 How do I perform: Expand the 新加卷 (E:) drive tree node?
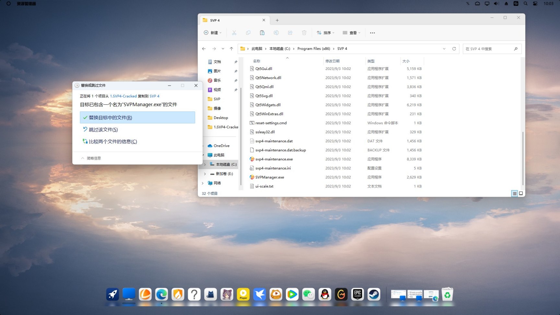(x=205, y=174)
